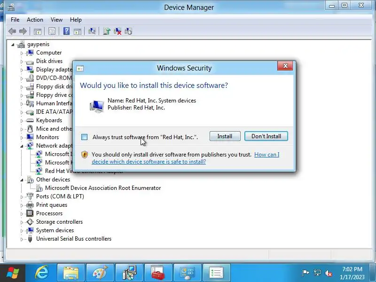The image size is (376, 282).
Task: Select the Print queues tree item
Action: [52, 205]
